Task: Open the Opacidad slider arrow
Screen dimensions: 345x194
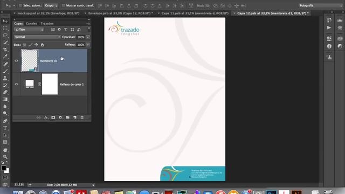Action: 88,37
